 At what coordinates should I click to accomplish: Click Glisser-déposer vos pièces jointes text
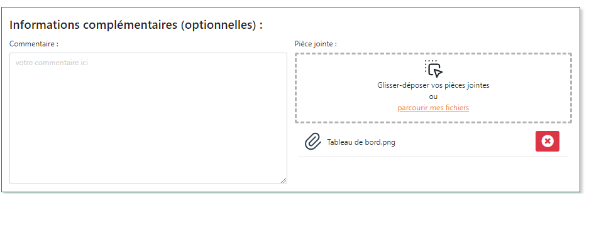(433, 85)
